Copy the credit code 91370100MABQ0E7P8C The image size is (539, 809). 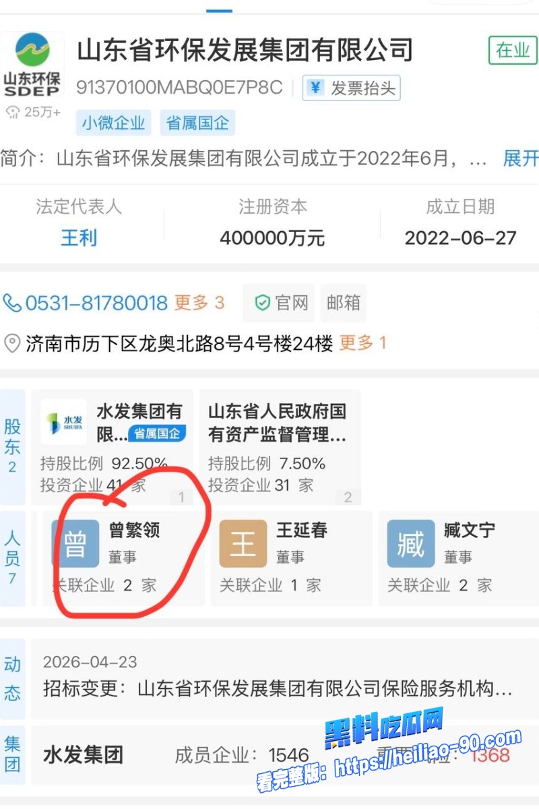(179, 88)
